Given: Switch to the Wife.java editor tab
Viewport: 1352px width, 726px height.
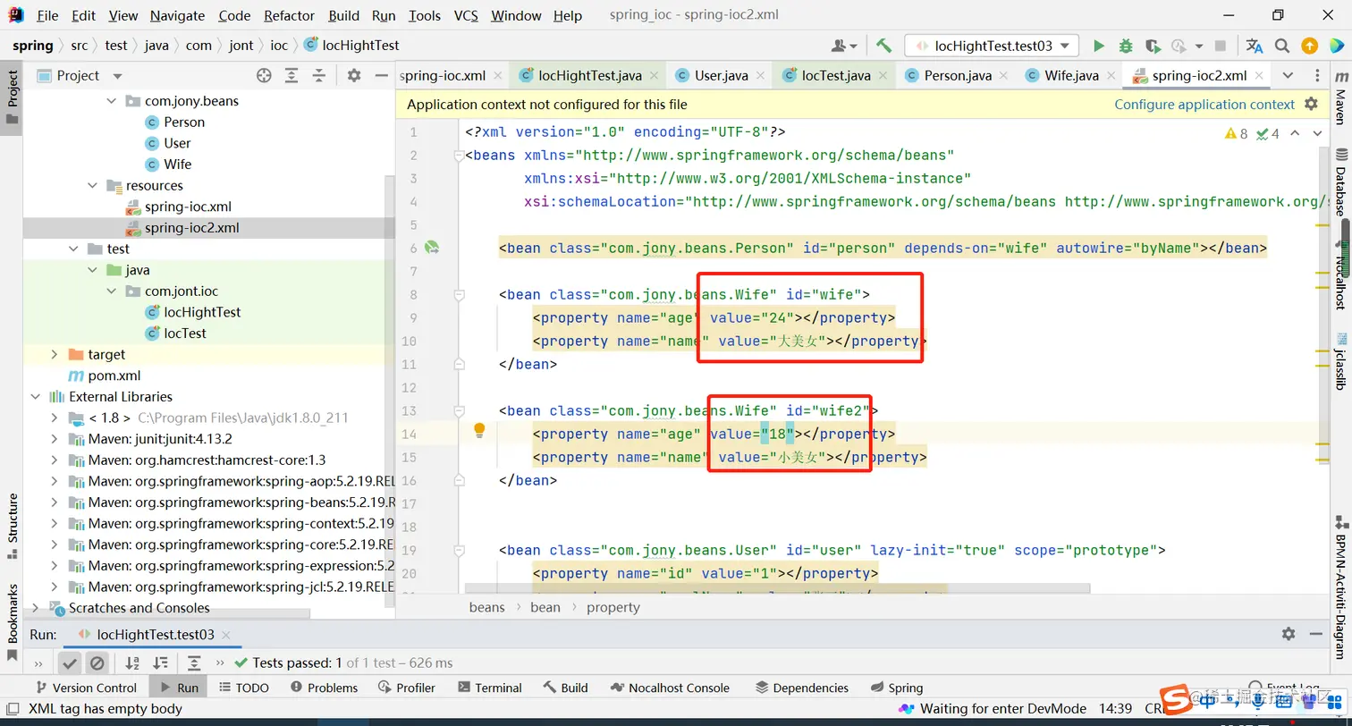Looking at the screenshot, I should tap(1071, 75).
